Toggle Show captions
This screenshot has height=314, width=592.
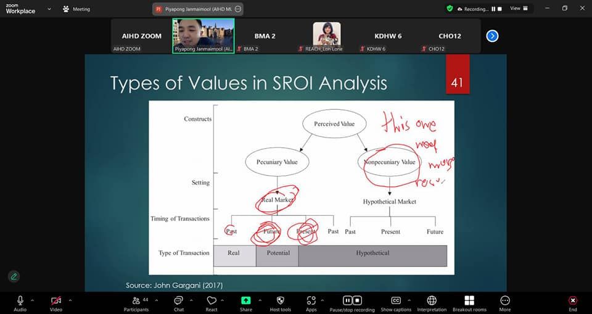(396, 301)
